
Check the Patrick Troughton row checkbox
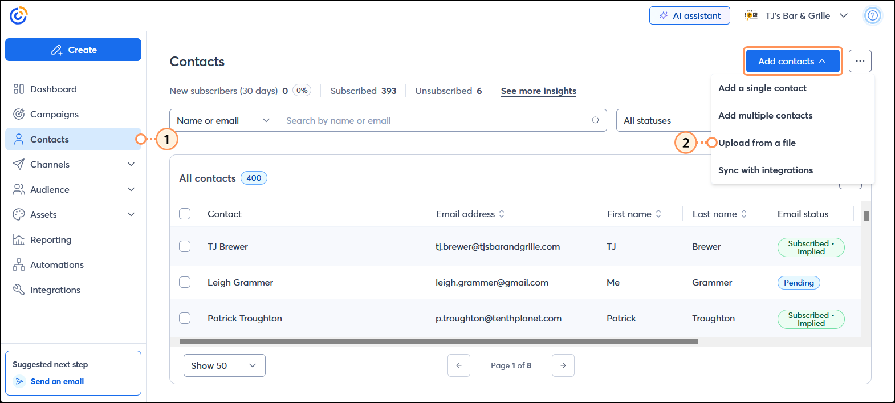[x=185, y=318]
